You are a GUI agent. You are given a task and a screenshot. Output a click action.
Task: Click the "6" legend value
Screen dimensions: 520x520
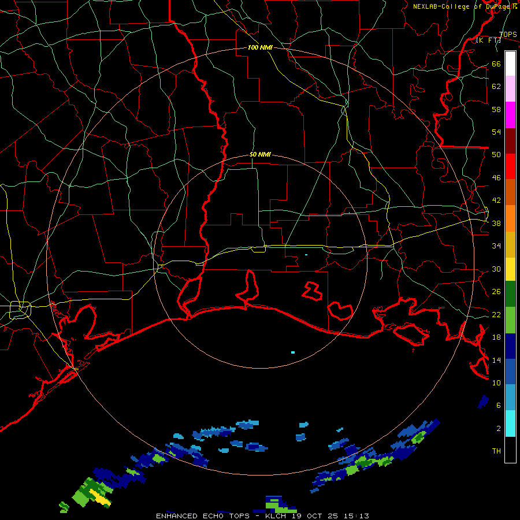click(x=499, y=406)
